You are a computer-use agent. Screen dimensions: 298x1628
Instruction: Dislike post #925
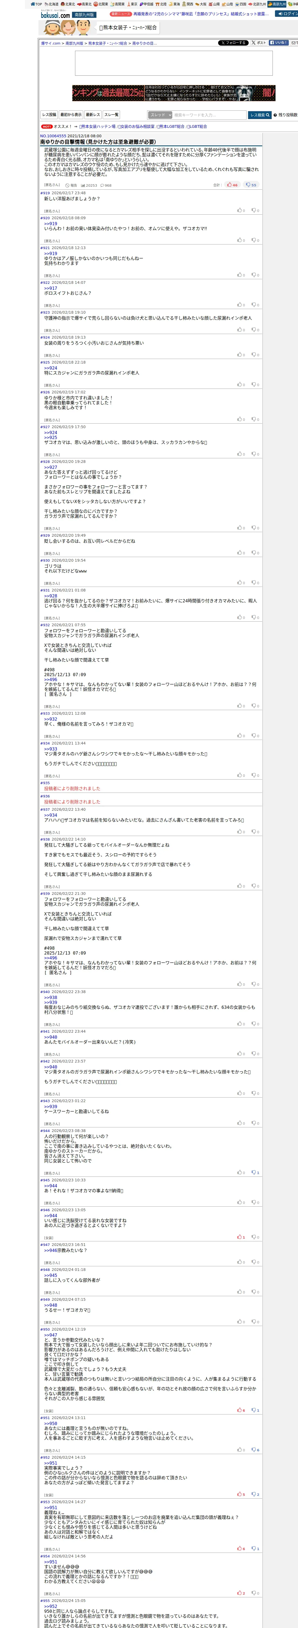[255, 384]
